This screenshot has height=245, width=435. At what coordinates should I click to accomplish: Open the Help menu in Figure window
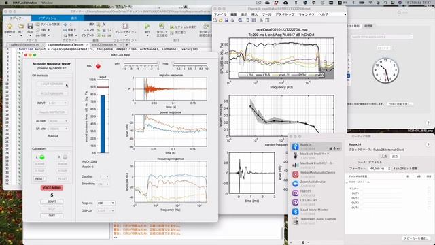pos(324,14)
